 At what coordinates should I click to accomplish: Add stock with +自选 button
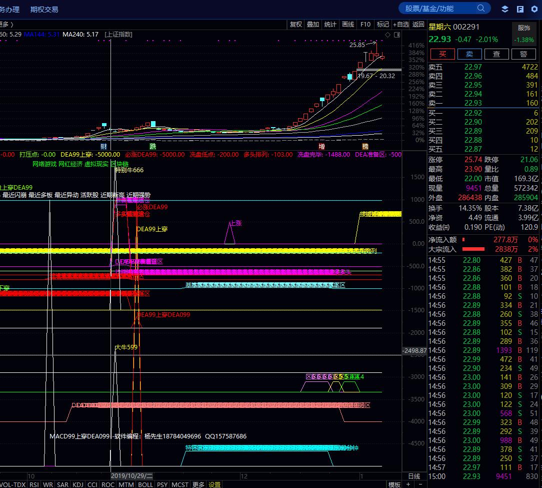[401, 24]
